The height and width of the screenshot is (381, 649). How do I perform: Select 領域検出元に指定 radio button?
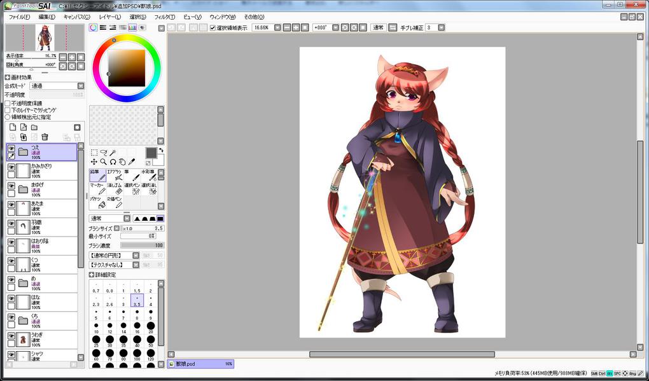pyautogui.click(x=8, y=118)
